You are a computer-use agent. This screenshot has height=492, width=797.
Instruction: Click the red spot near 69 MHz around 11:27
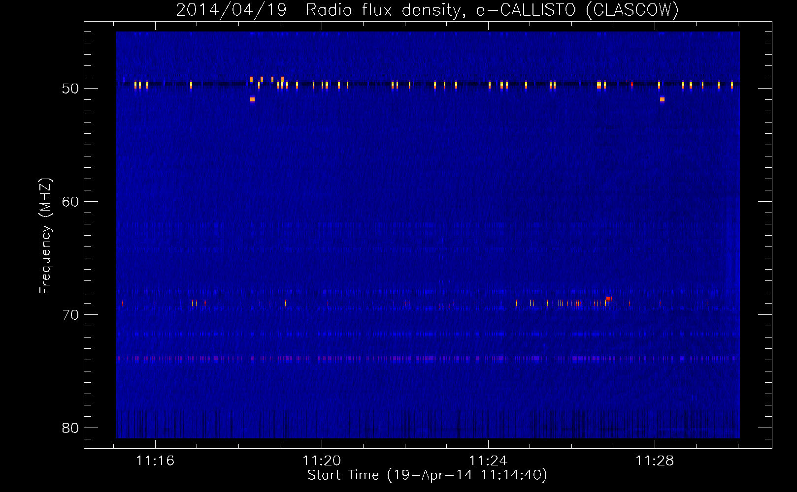pyautogui.click(x=608, y=299)
